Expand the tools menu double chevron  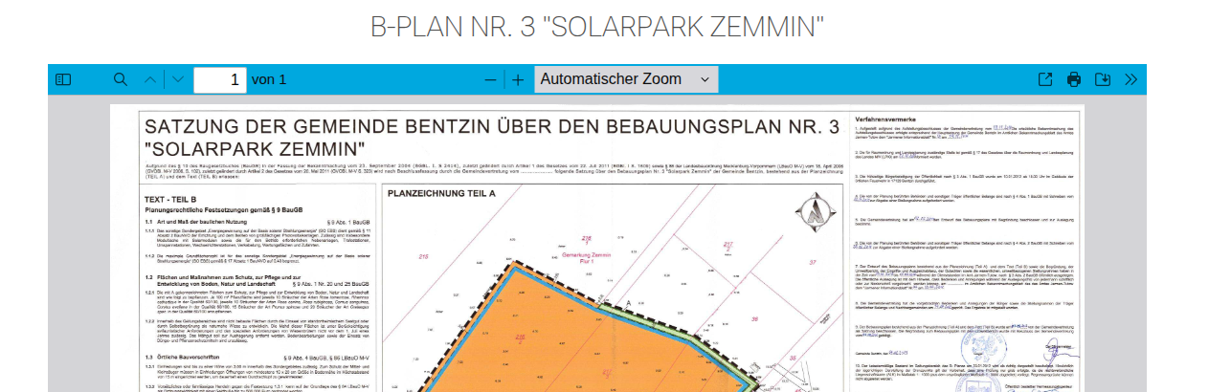[x=1131, y=79]
